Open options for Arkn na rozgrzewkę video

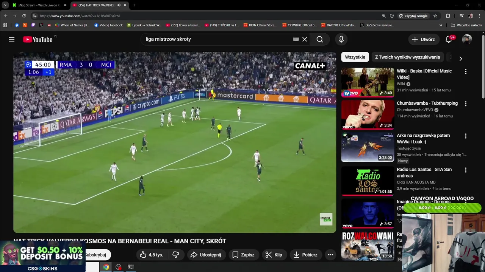(x=466, y=136)
